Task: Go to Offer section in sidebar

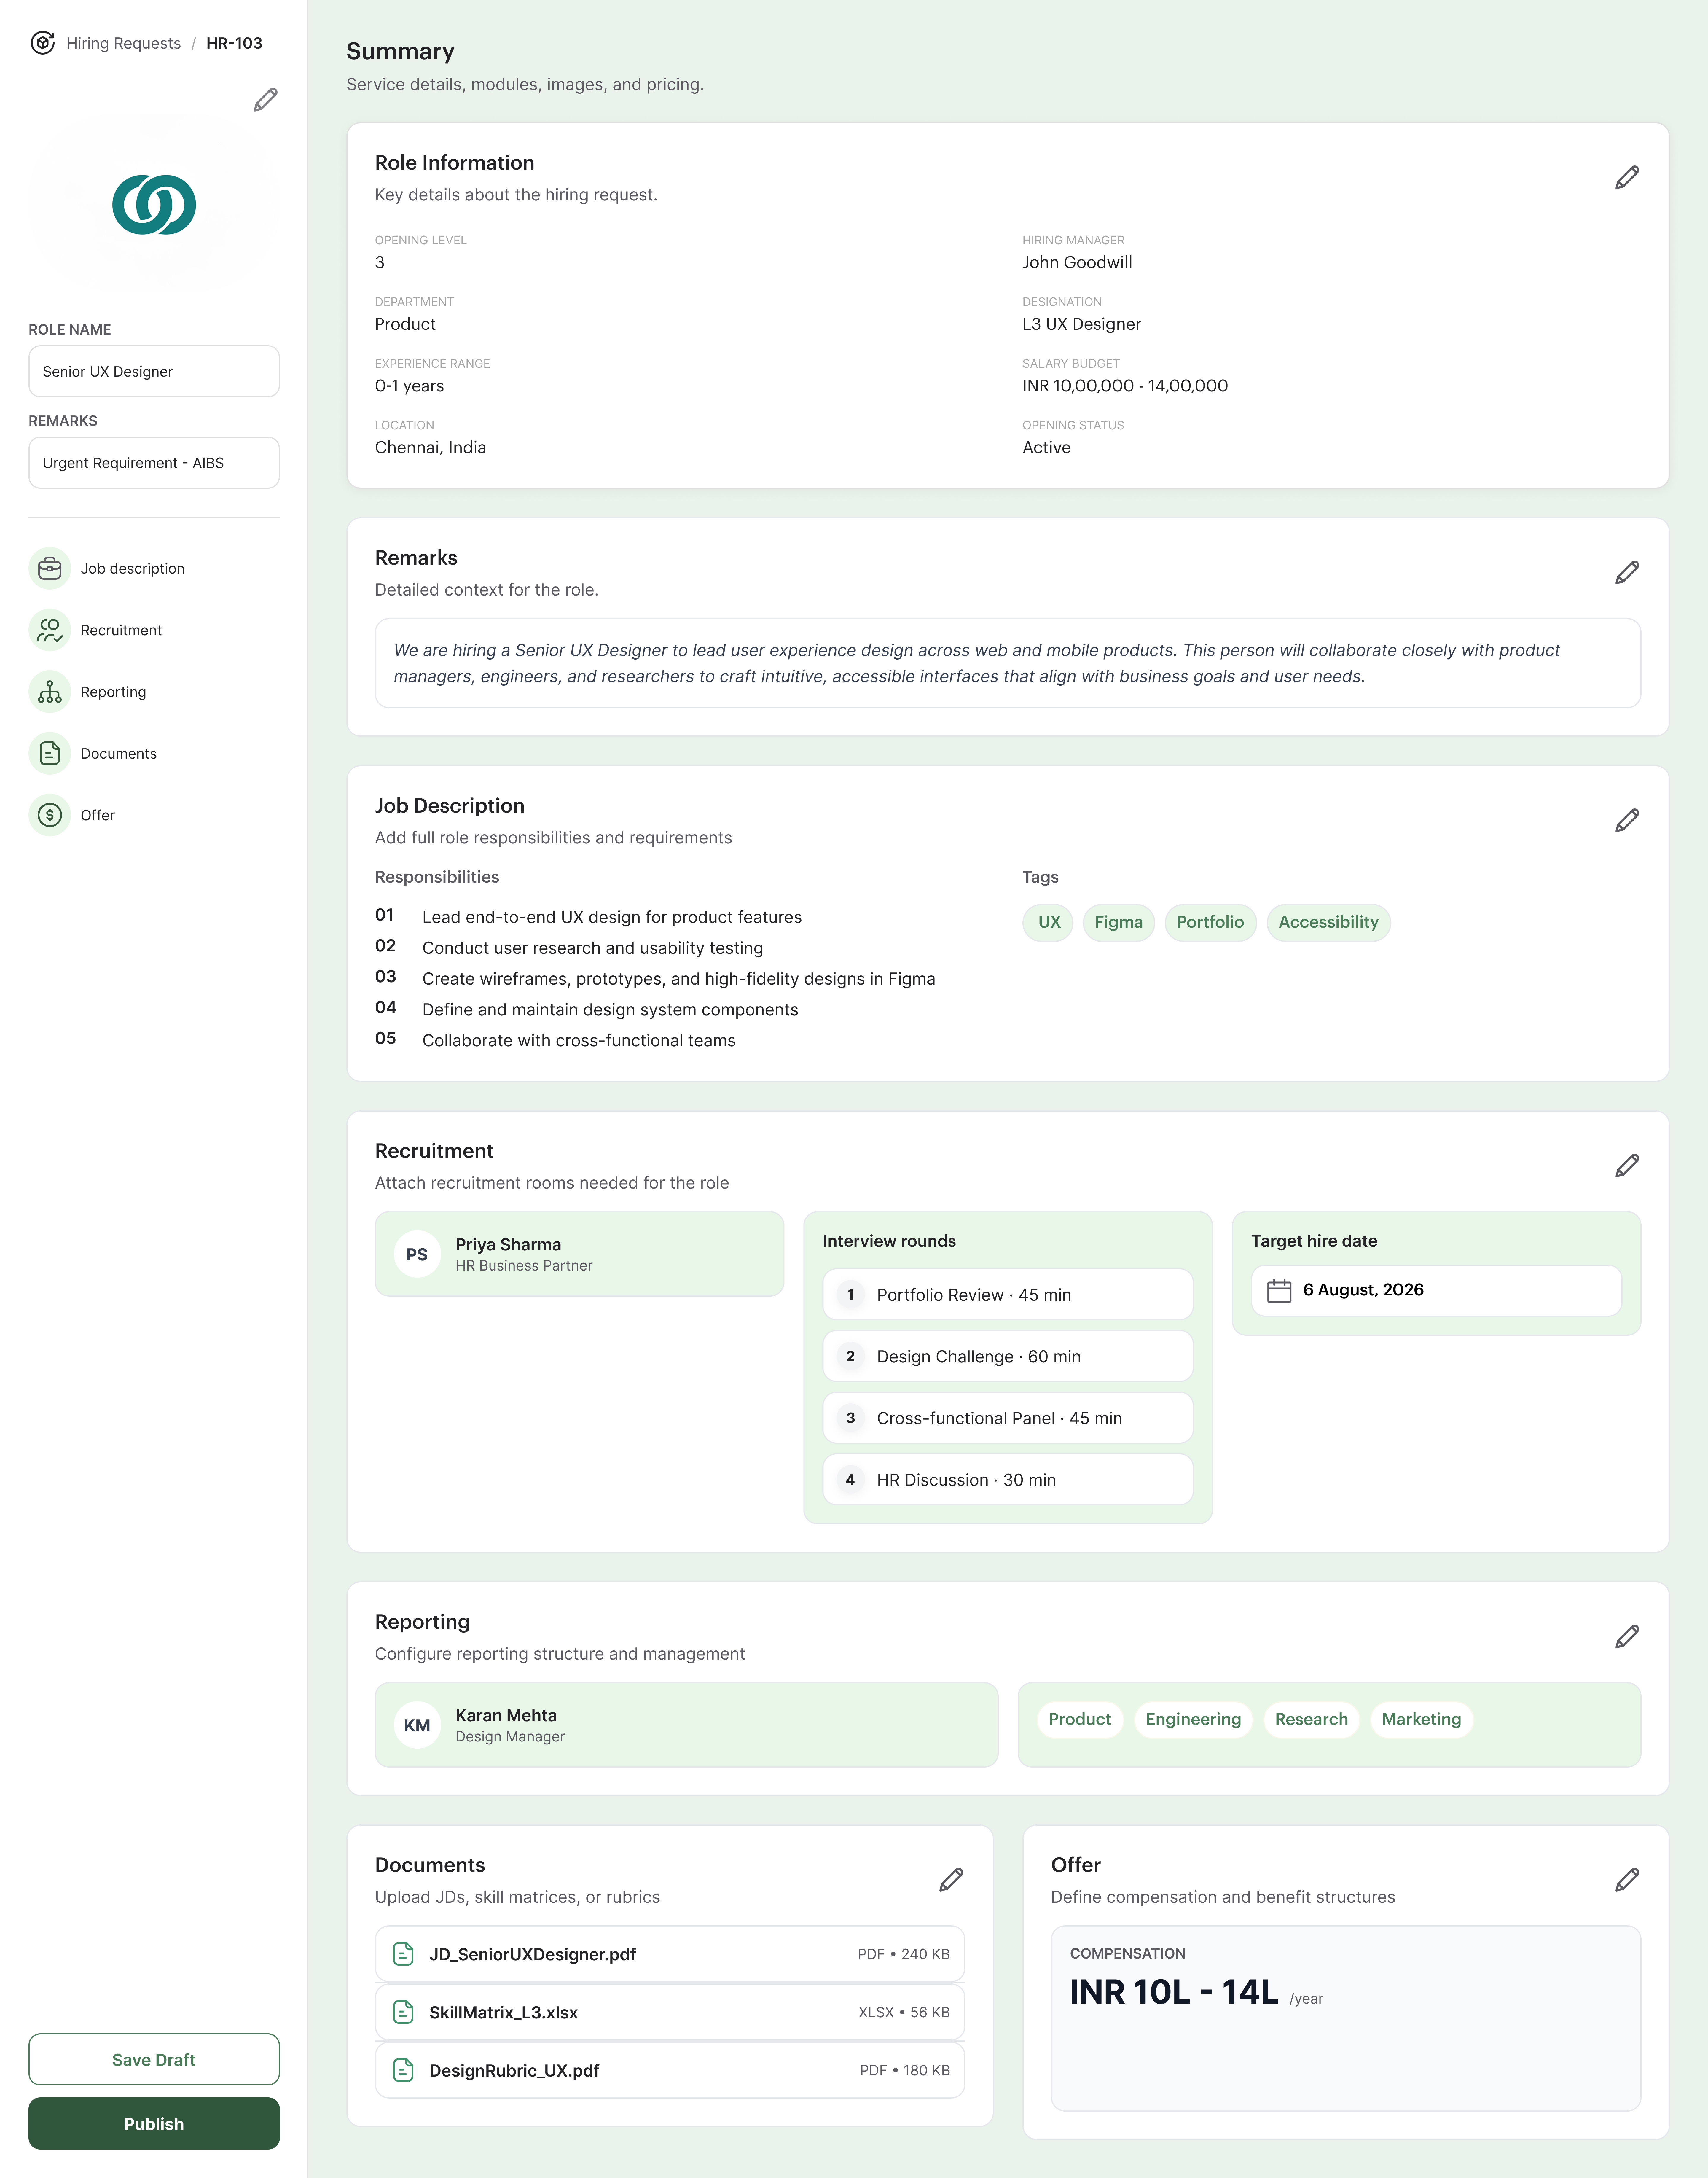Action: pos(98,815)
